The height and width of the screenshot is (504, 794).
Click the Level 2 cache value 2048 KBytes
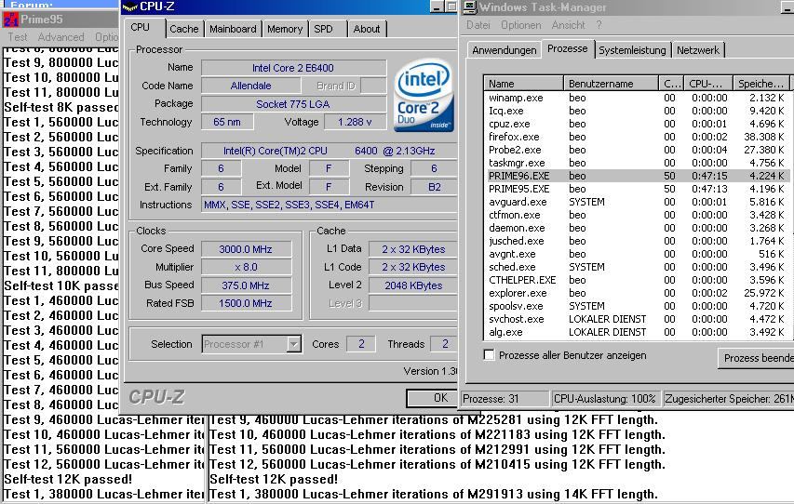point(412,285)
